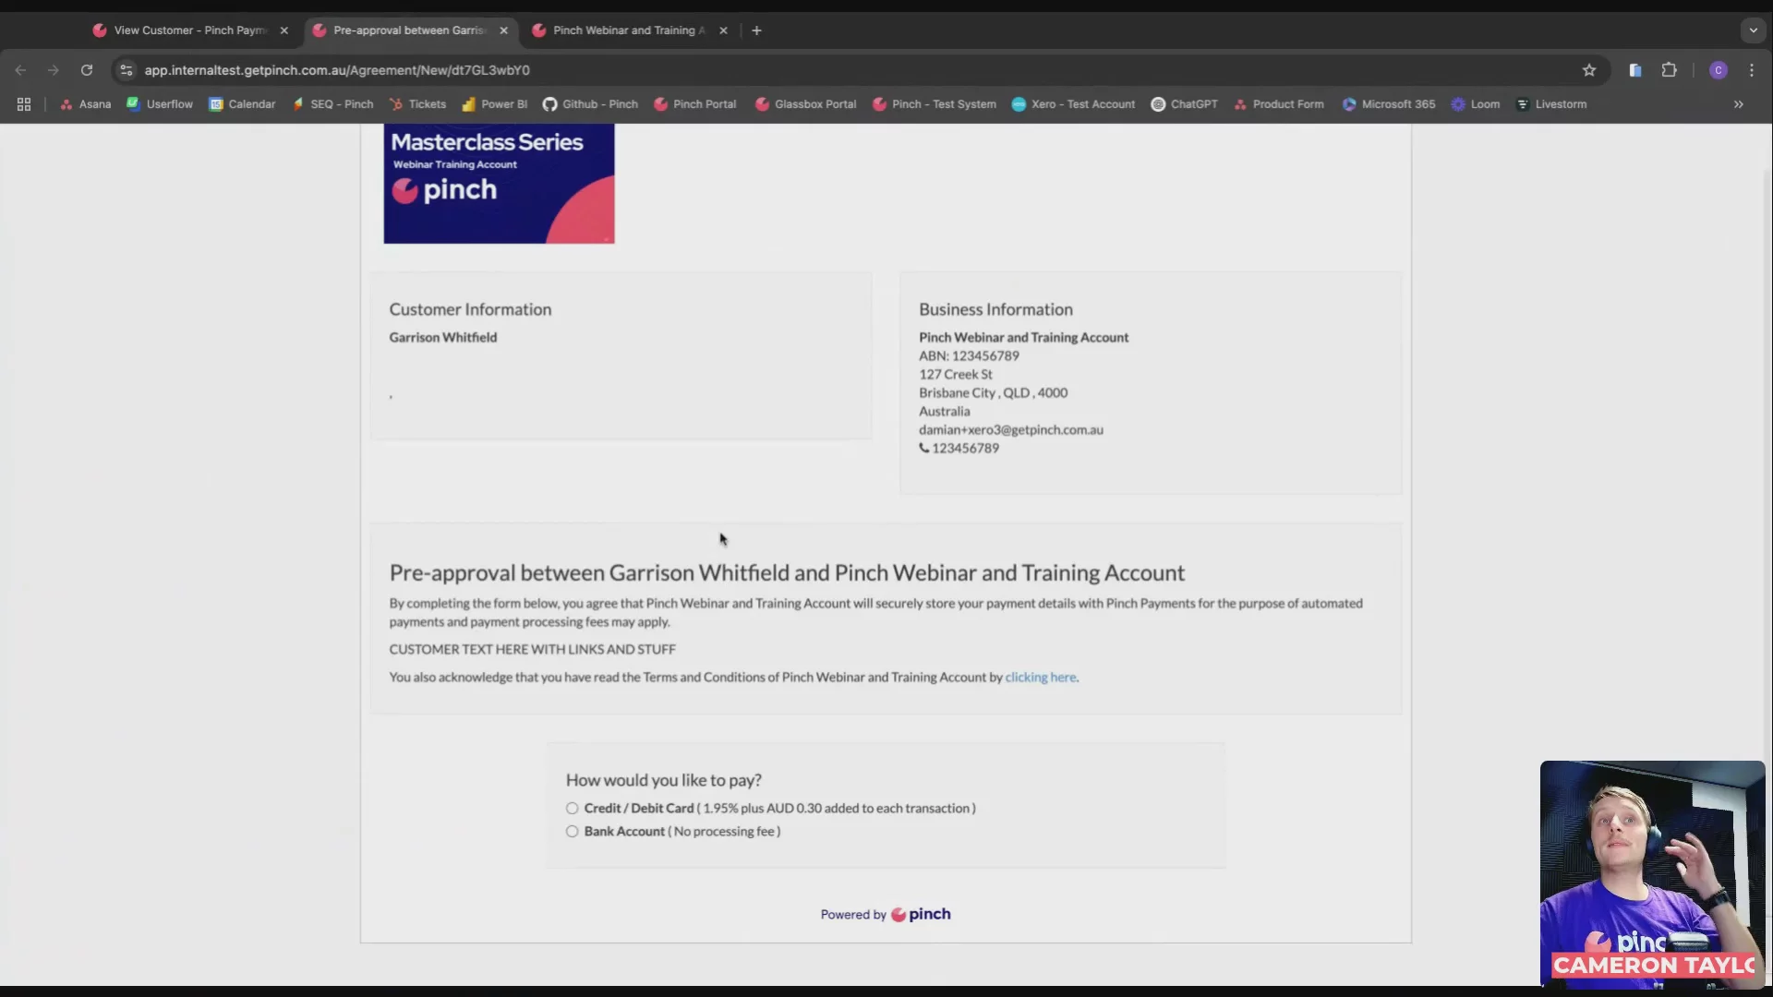Click the 127 Creek St address line
The width and height of the screenshot is (1773, 997).
click(955, 374)
